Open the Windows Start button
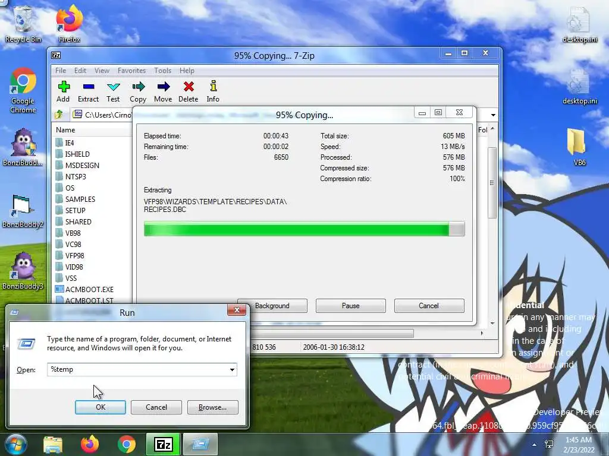 (x=15, y=444)
